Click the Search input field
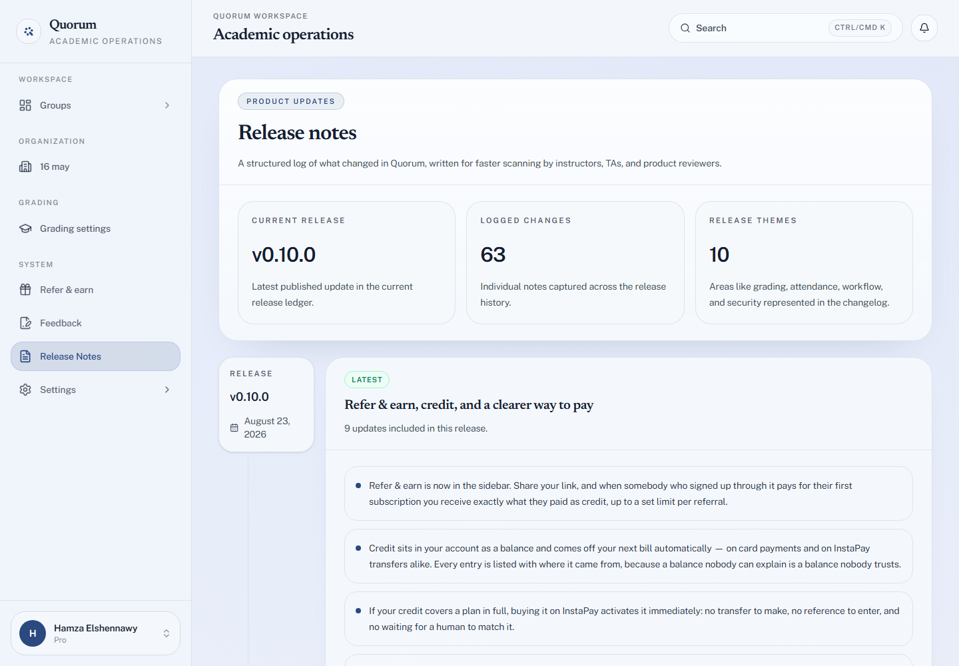The height and width of the screenshot is (666, 959). tap(785, 28)
